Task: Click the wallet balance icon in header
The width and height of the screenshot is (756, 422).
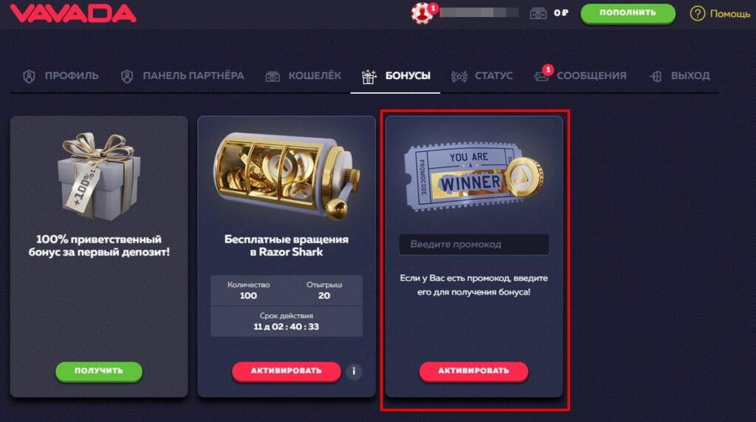Action: pyautogui.click(x=538, y=13)
